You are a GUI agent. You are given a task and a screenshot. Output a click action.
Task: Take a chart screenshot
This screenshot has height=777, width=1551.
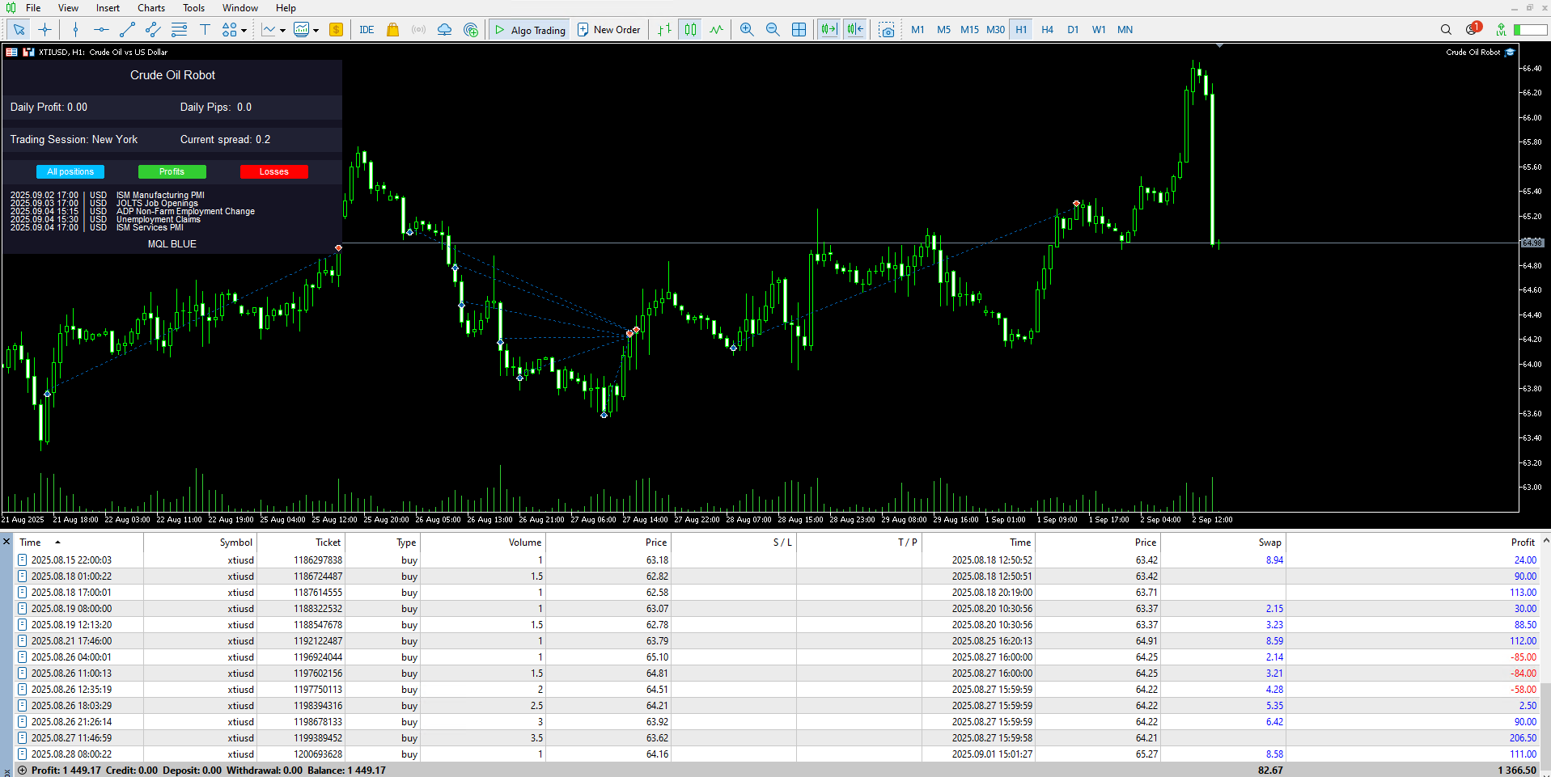pos(887,30)
